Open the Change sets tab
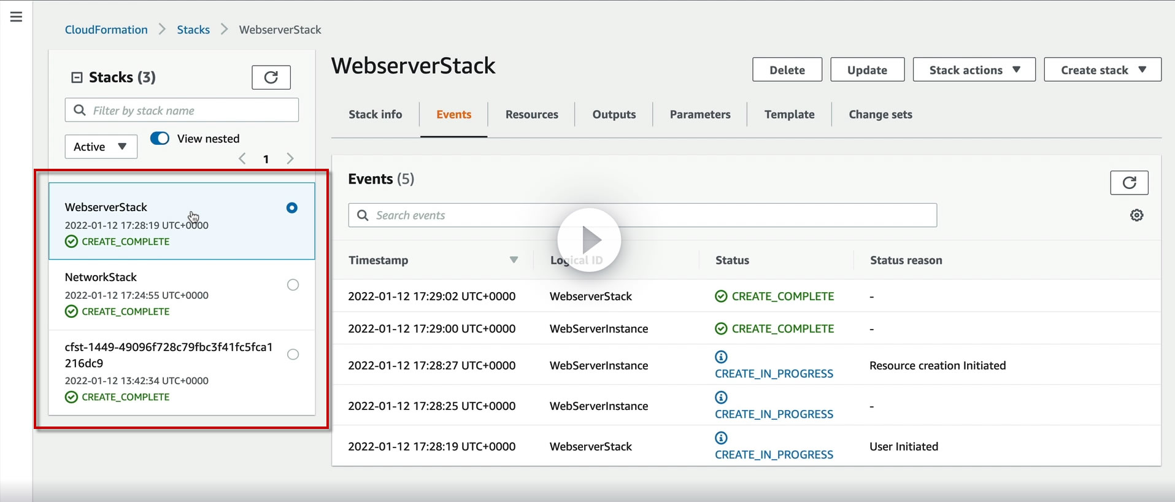This screenshot has width=1175, height=502. click(880, 115)
